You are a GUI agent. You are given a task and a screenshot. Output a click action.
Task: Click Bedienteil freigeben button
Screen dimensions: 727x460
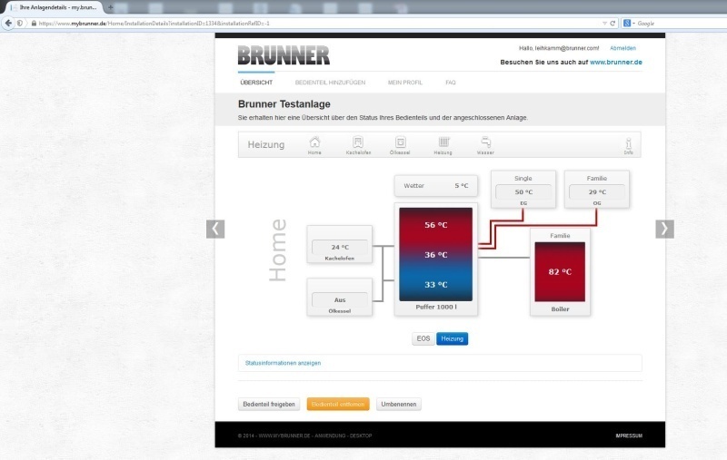pyautogui.click(x=269, y=404)
